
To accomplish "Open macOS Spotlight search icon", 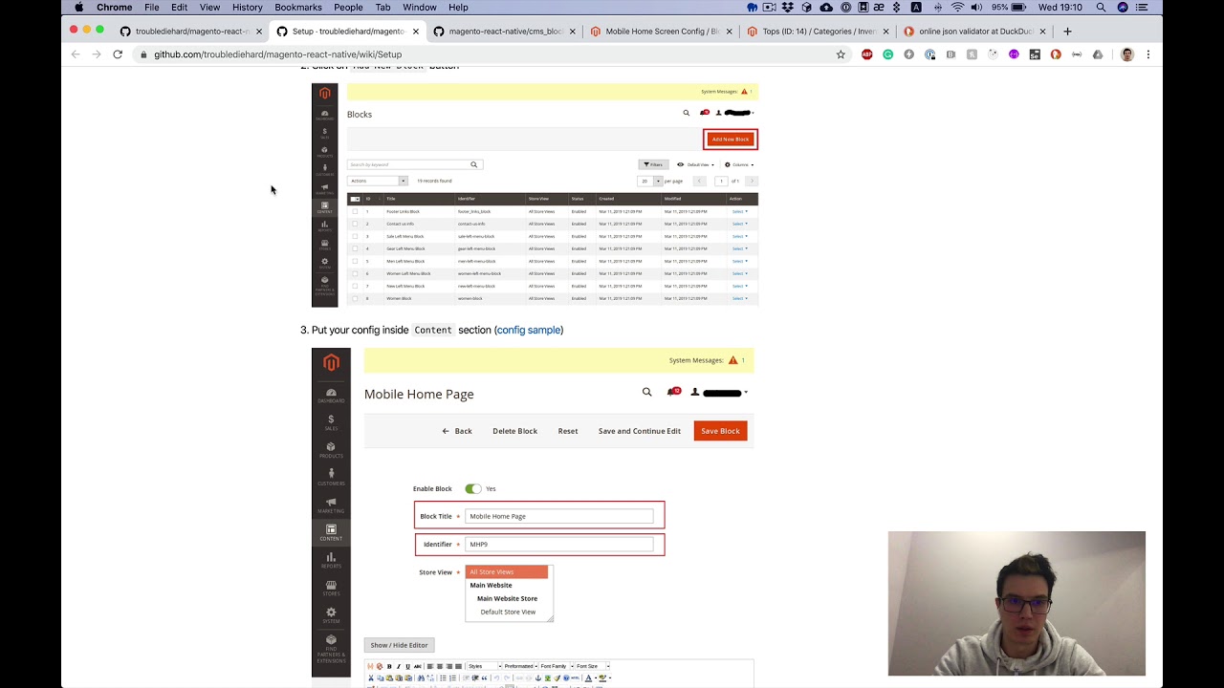I will pyautogui.click(x=1101, y=8).
